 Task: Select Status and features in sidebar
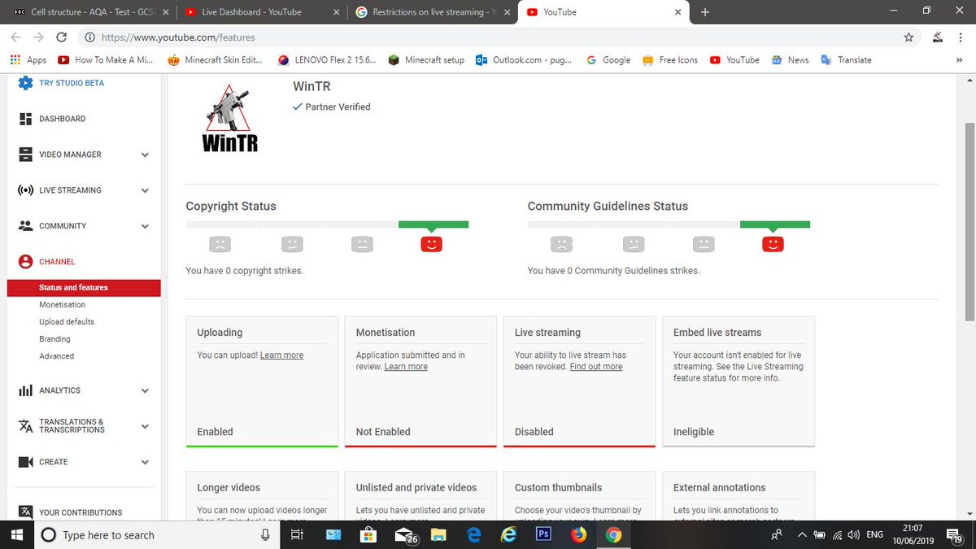(x=84, y=288)
